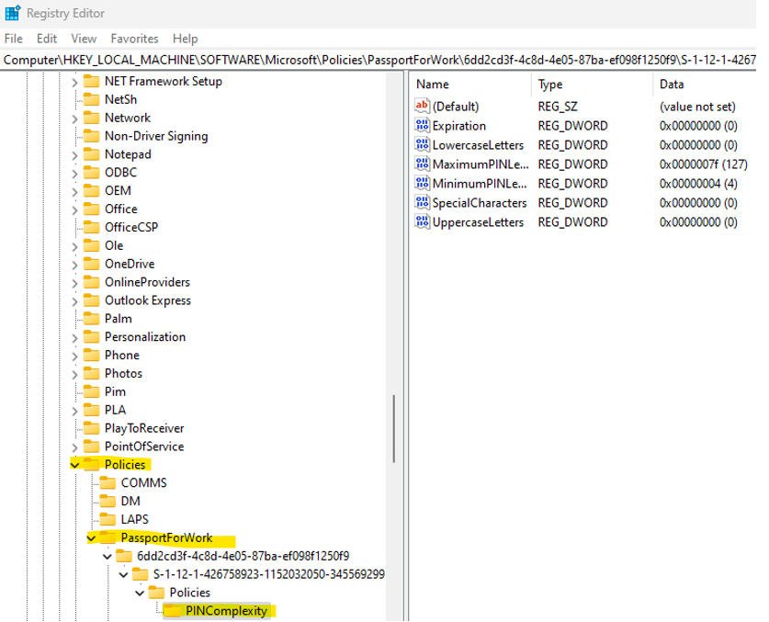Select the COMMS tree key

tap(143, 482)
